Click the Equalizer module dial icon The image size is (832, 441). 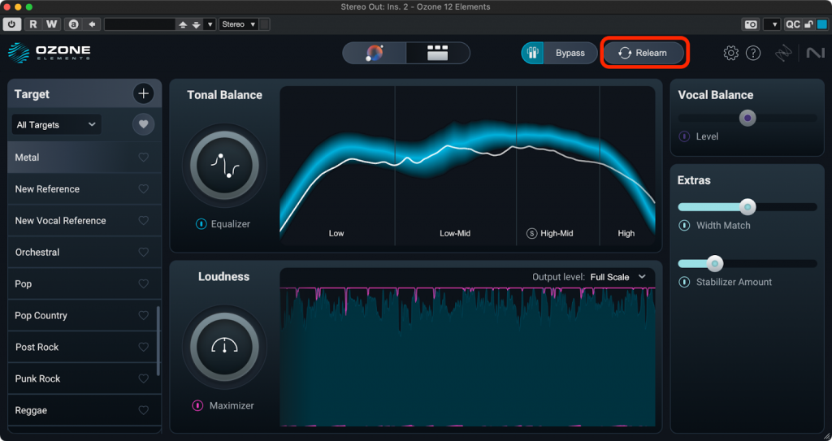click(223, 166)
